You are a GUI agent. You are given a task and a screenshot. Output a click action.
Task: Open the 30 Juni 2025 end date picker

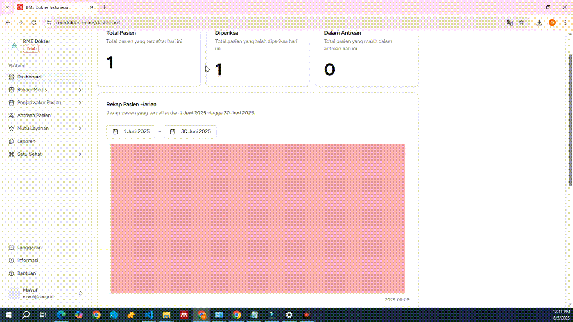tap(190, 131)
